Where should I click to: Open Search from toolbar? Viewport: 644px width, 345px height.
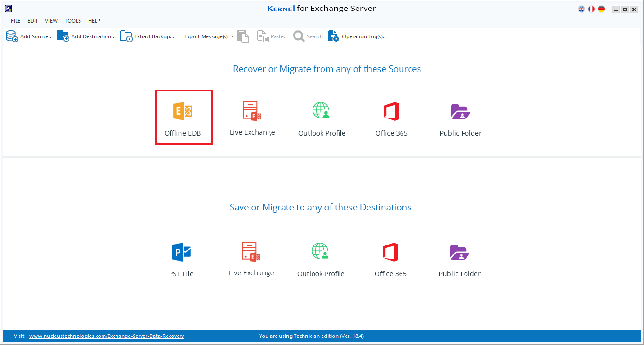[x=308, y=36]
